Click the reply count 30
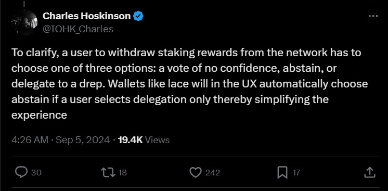388x191 pixels. pyautogui.click(x=36, y=172)
